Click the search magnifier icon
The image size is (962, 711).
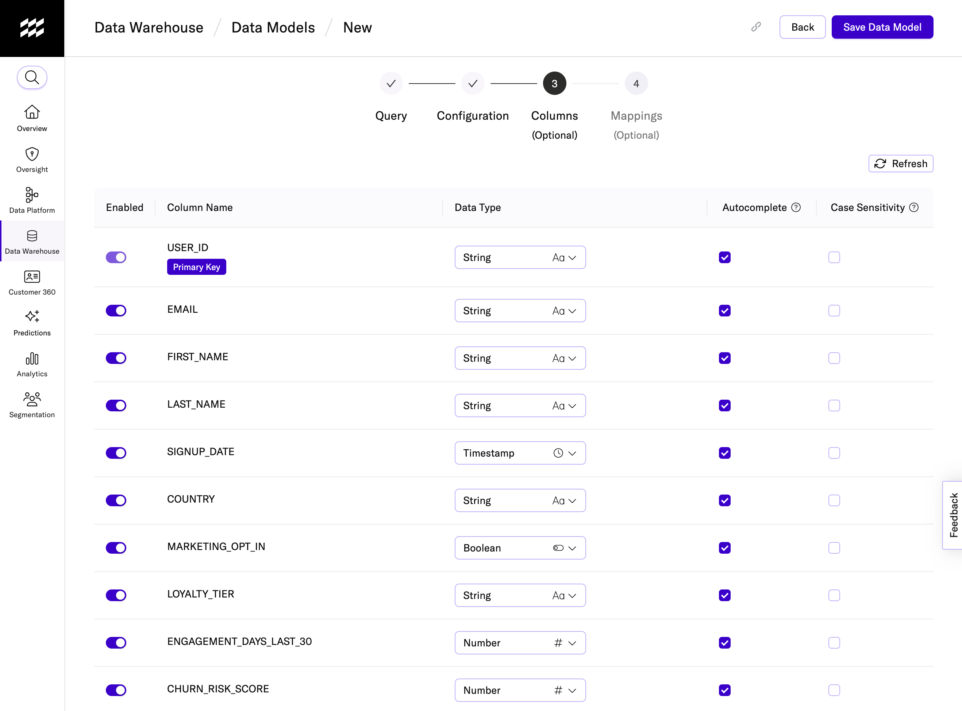32,77
